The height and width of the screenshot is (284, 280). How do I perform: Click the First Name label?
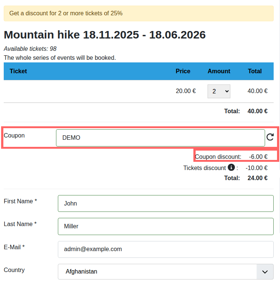[x=20, y=201]
